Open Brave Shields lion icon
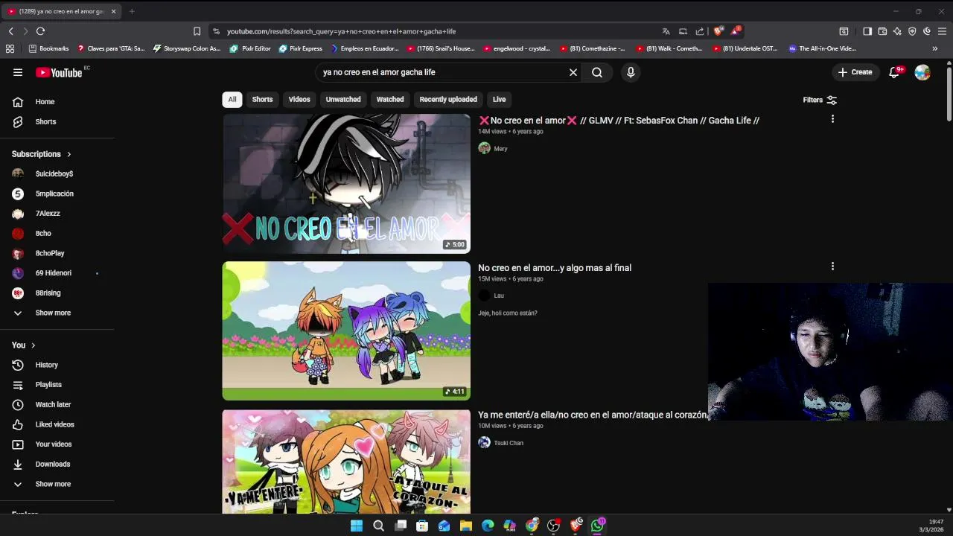The height and width of the screenshot is (536, 953). coord(718,31)
